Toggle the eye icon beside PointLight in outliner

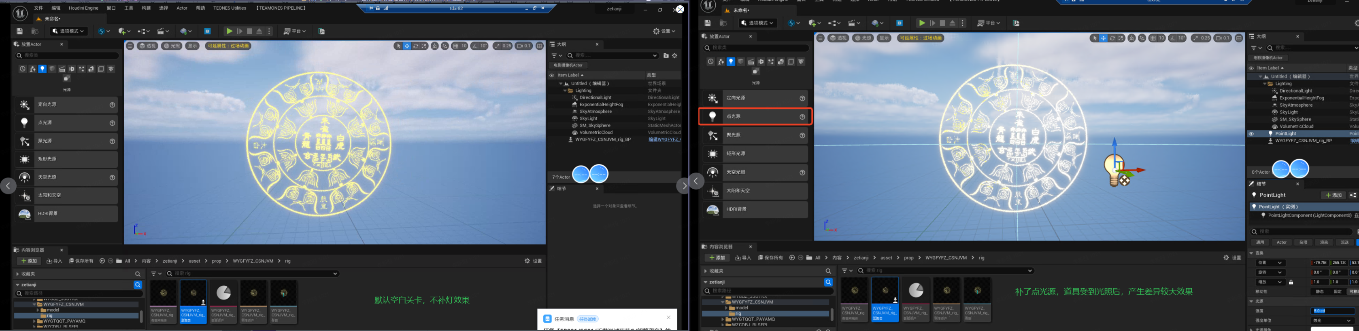click(1251, 134)
